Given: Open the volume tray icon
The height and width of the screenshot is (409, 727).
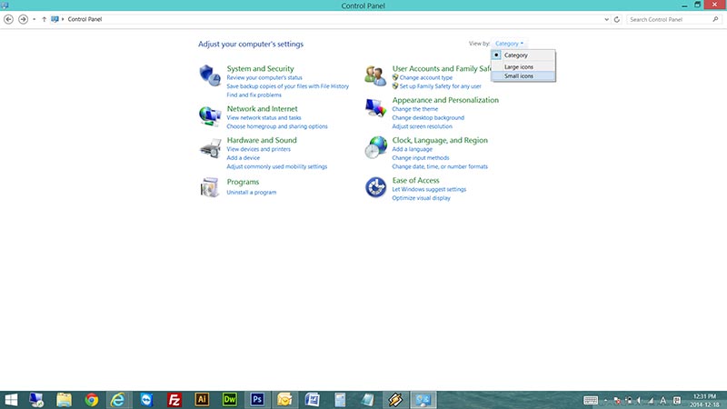Looking at the screenshot, I should coord(640,400).
